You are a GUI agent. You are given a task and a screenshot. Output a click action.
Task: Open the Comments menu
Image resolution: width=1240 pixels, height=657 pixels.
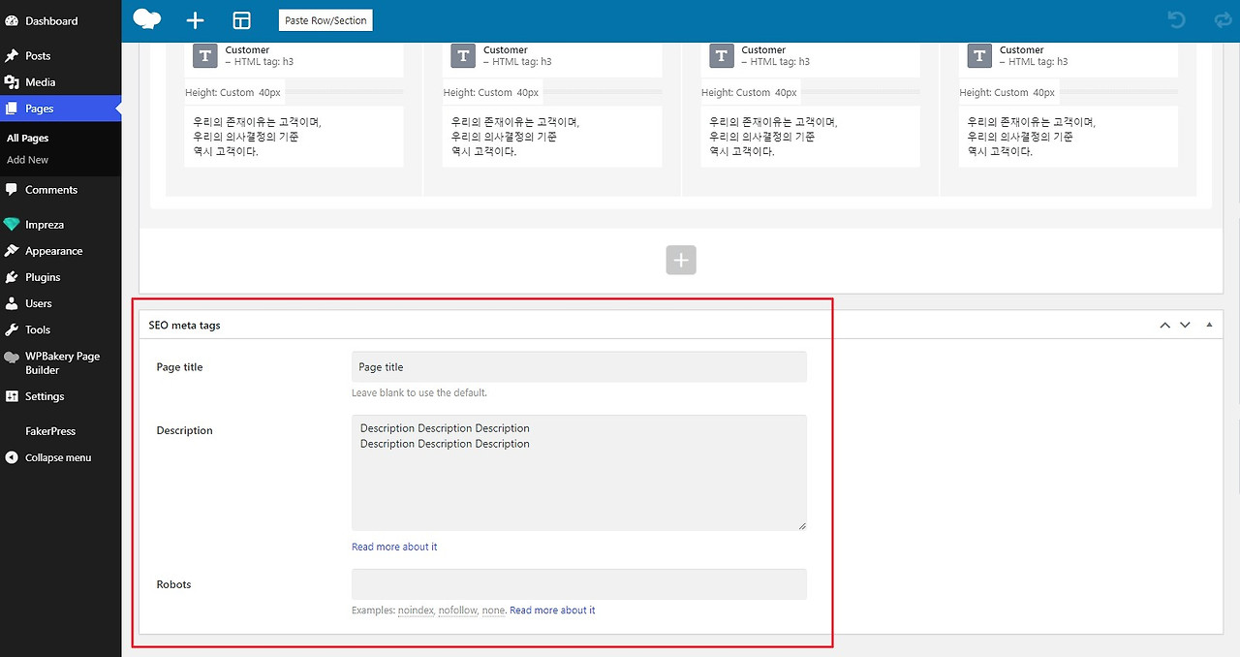click(51, 190)
